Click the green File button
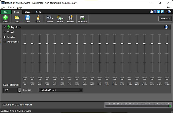This screenshot has width=173, height=113. [5, 12]
